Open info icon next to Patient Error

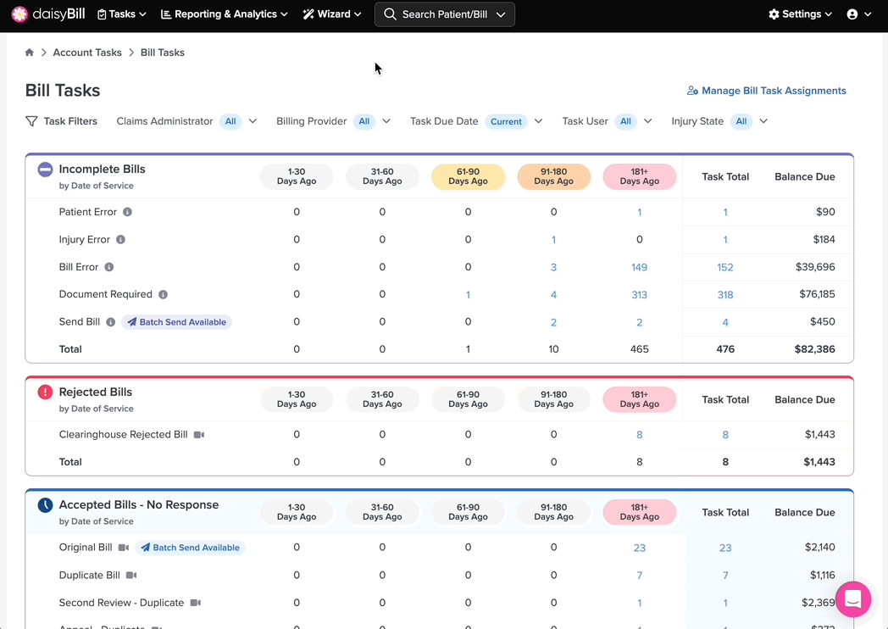coord(127,212)
